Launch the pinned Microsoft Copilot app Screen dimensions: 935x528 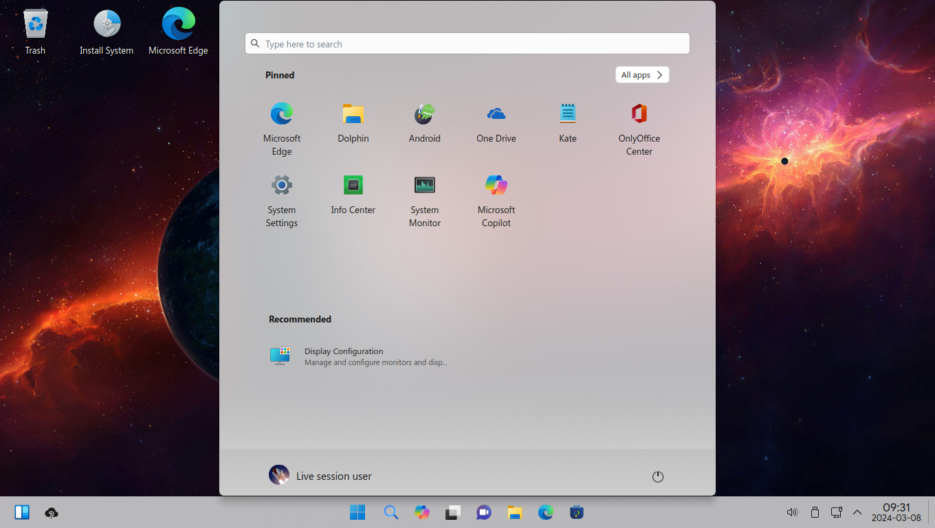tap(496, 200)
